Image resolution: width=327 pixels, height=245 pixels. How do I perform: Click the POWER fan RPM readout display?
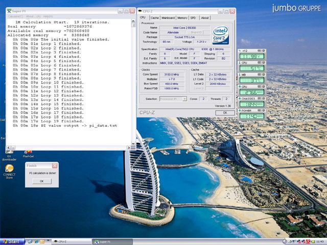tap(252, 116)
